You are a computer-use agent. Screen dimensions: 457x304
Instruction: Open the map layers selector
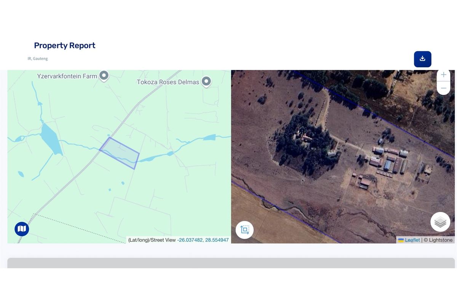point(440,222)
